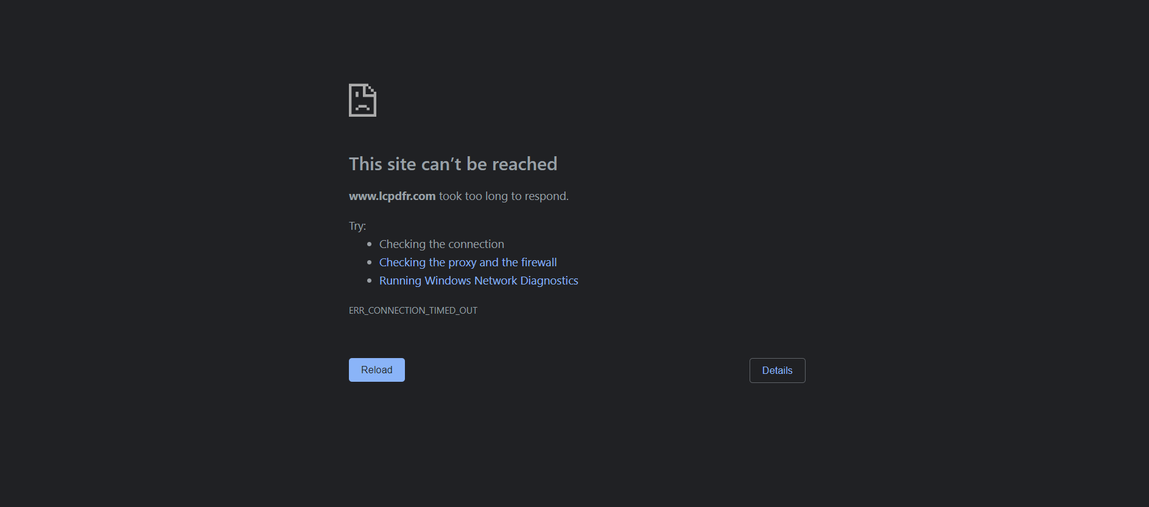
Task: Click the word 'firewall' in the proxy link
Action: [x=539, y=262]
